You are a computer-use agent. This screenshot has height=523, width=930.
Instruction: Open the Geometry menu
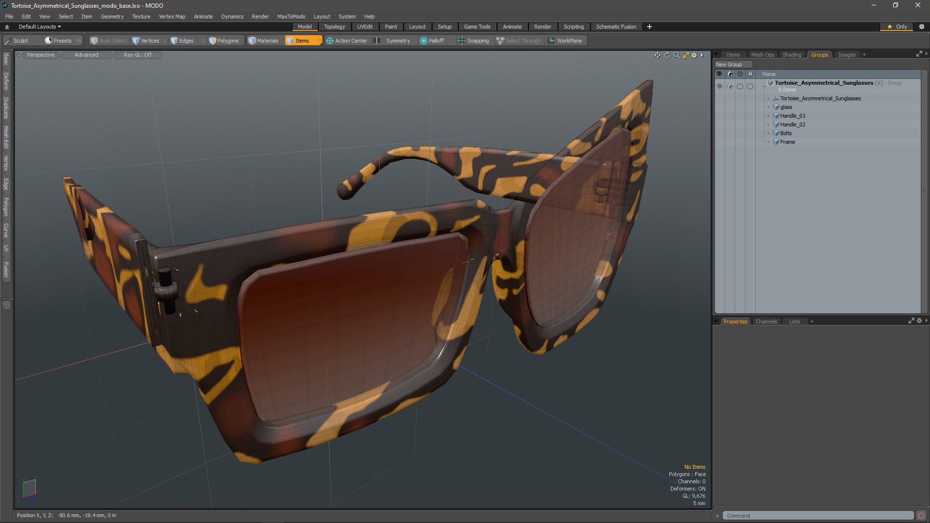(x=112, y=16)
